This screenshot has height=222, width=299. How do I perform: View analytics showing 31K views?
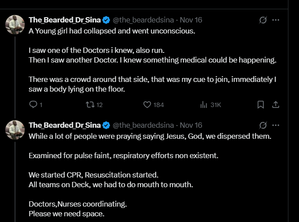(204, 105)
